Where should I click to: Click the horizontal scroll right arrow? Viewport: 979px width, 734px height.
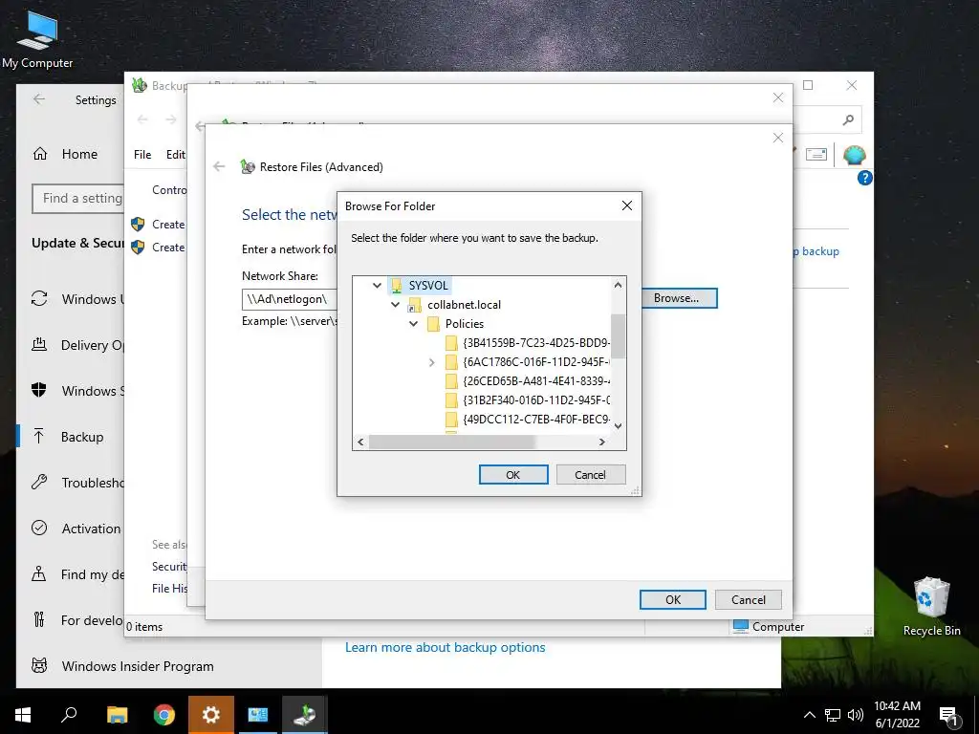point(602,442)
